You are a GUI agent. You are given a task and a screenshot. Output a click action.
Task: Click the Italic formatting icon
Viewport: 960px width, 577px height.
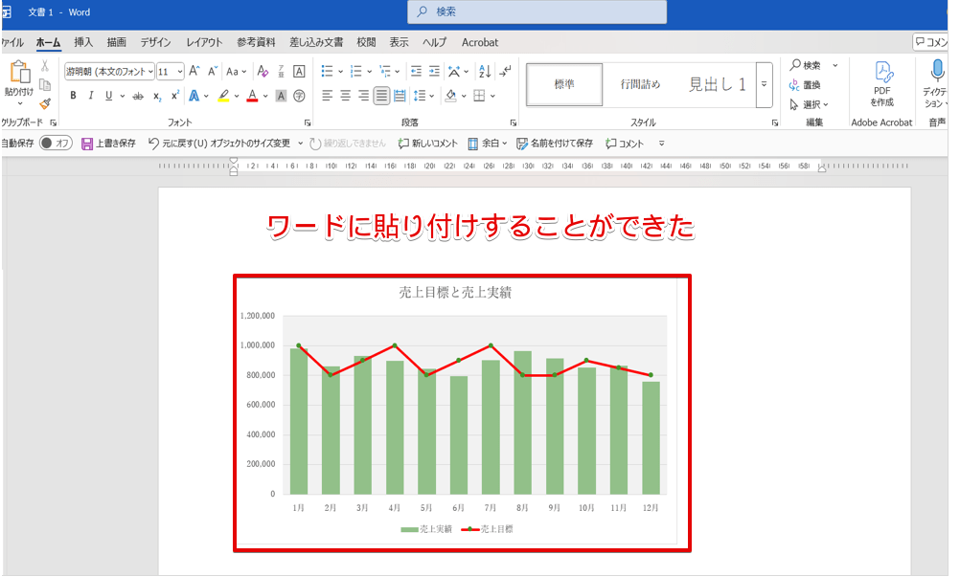tap(91, 95)
